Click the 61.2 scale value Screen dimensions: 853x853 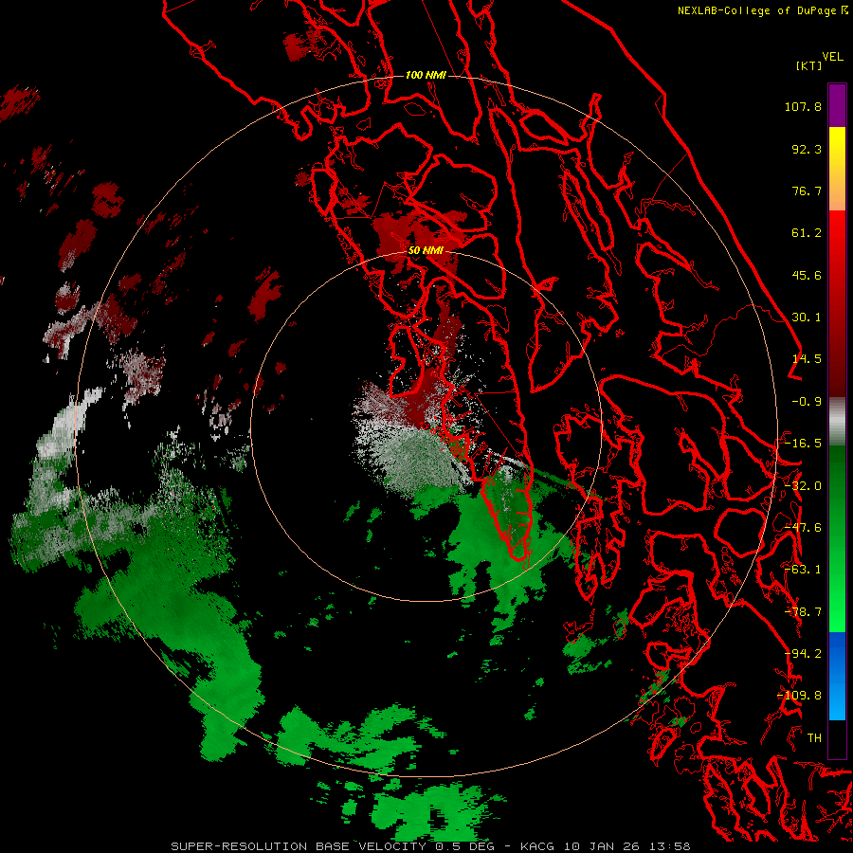pos(807,233)
